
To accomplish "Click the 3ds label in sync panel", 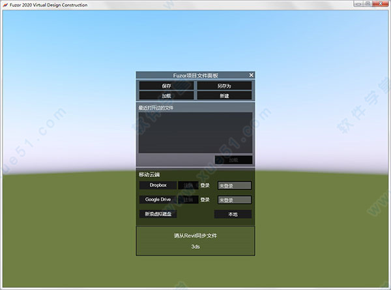I will 195,246.
